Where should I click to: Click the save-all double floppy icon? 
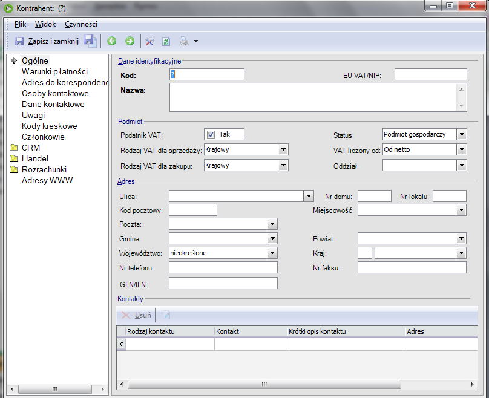(90, 41)
